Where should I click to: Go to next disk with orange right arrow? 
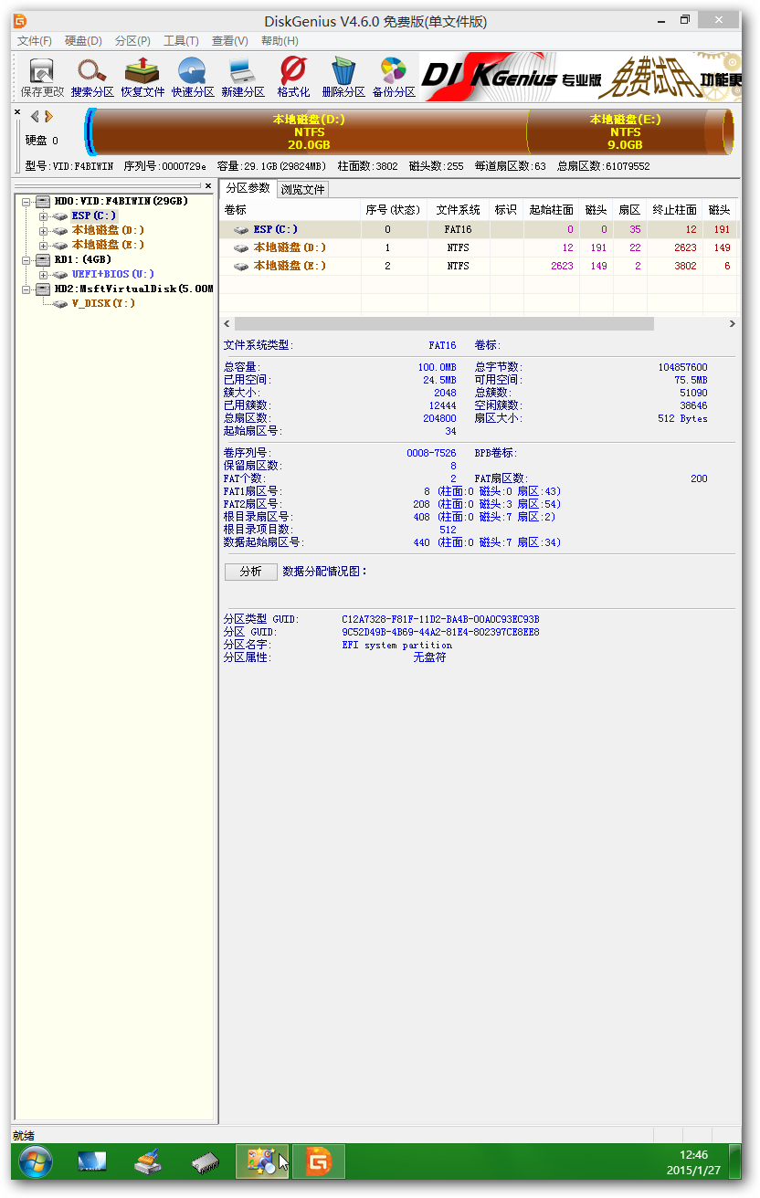pyautogui.click(x=48, y=116)
